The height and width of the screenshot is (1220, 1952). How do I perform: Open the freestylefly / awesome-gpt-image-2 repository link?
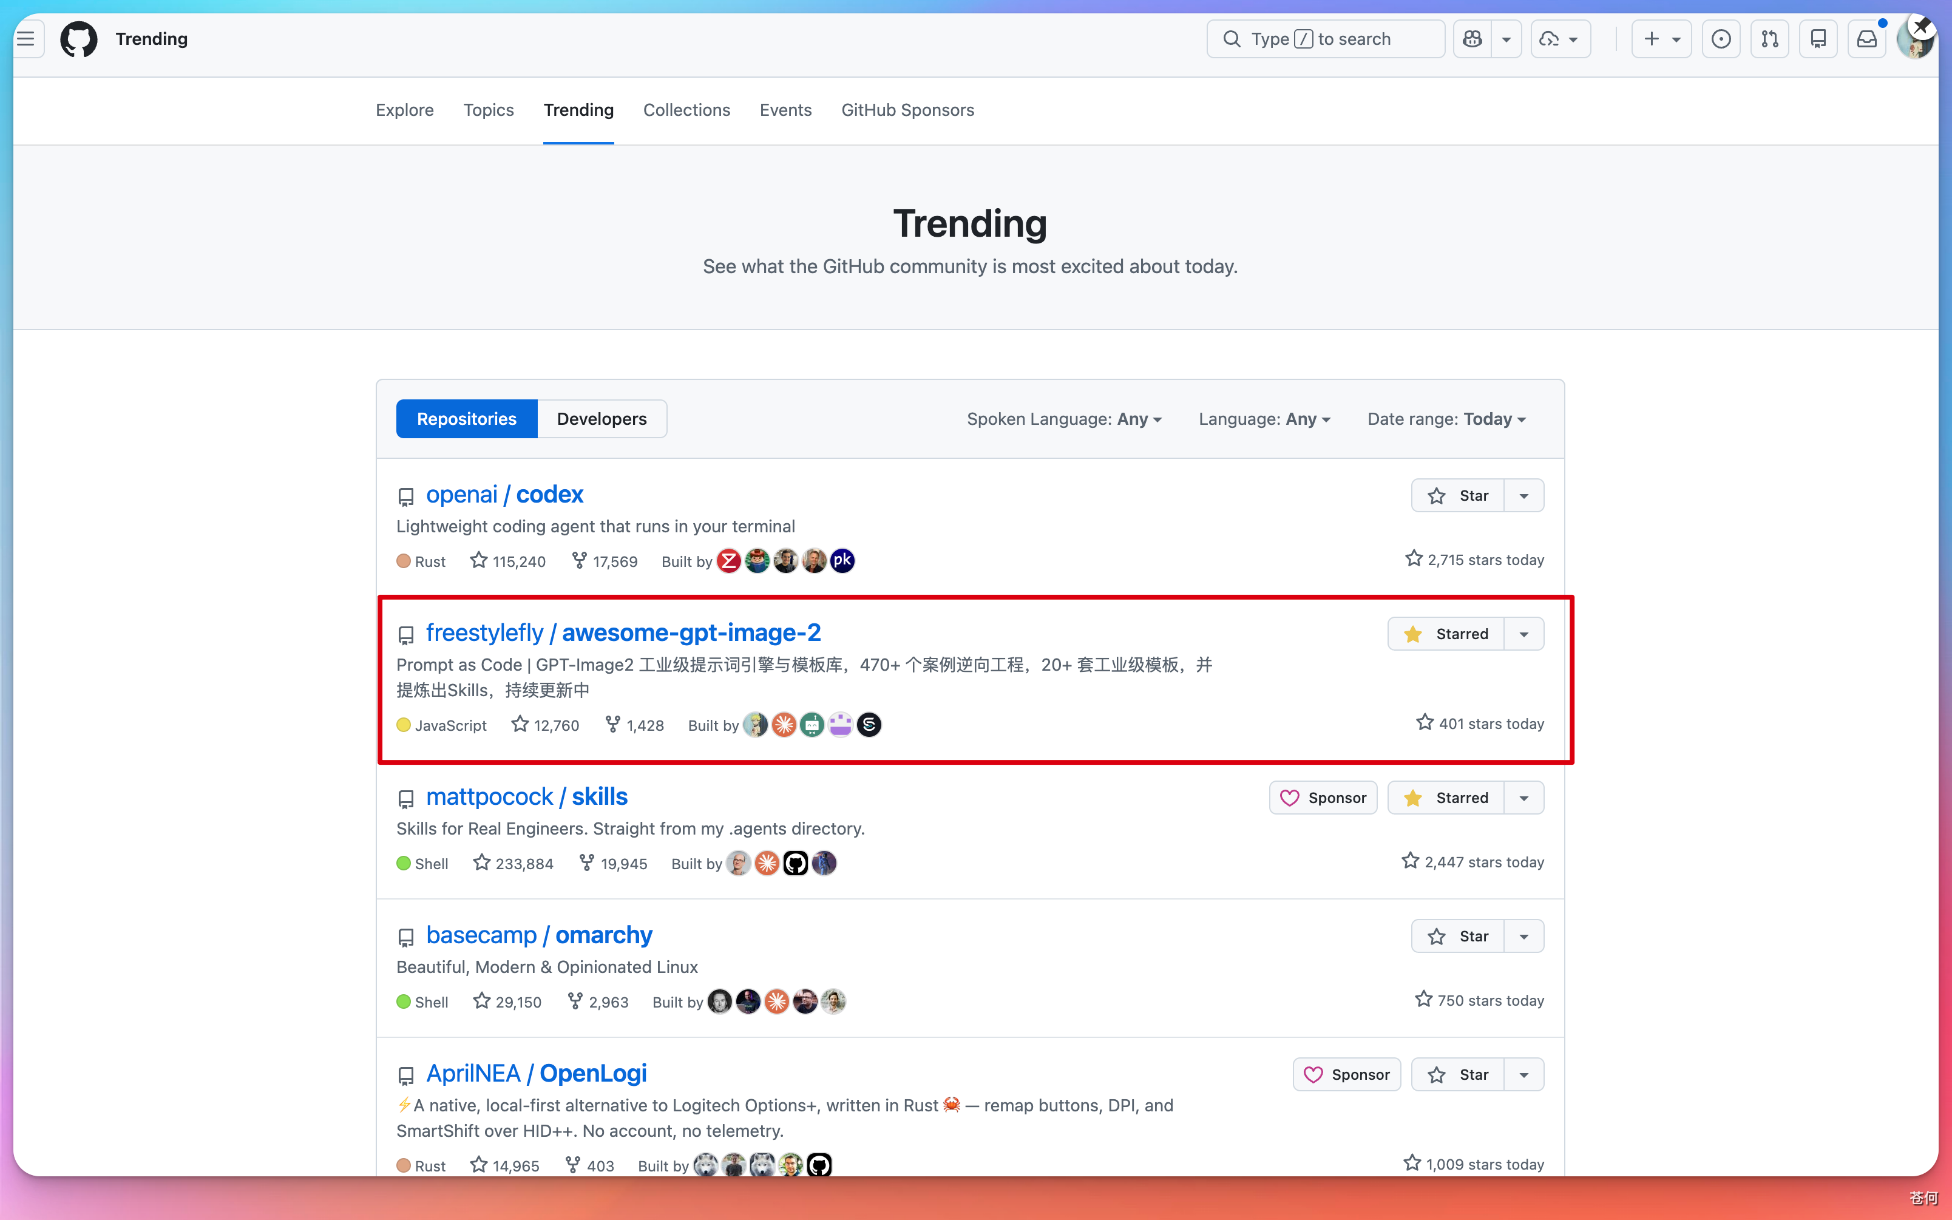coord(623,634)
